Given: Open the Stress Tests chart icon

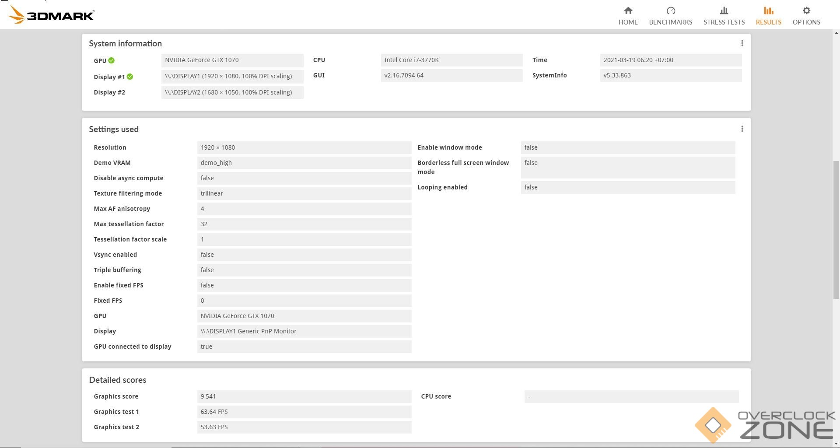Looking at the screenshot, I should [724, 10].
